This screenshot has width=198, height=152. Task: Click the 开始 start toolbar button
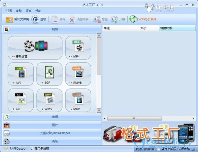118,20
